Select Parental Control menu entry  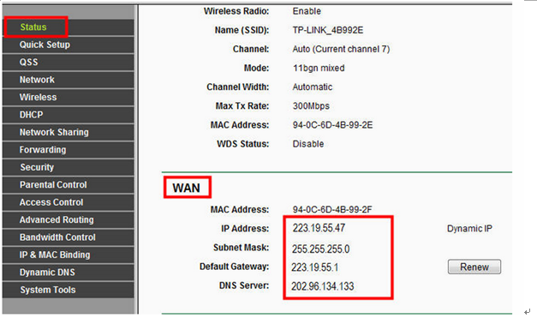point(53,184)
